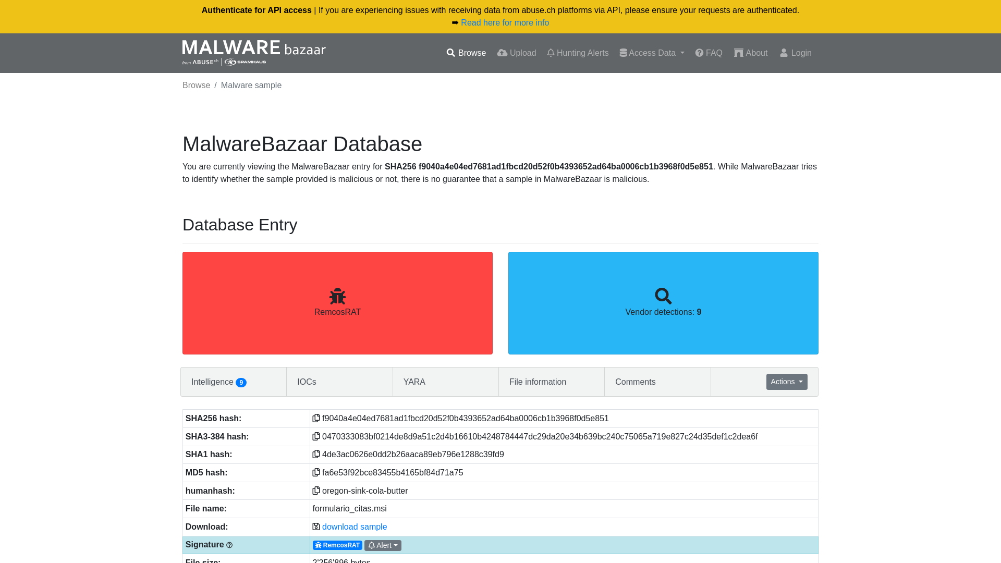Click the magnifier icon on Vendor detections panel

click(663, 296)
